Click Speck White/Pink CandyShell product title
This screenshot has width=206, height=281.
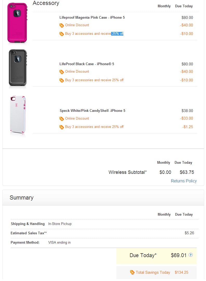pyautogui.click(x=92, y=111)
